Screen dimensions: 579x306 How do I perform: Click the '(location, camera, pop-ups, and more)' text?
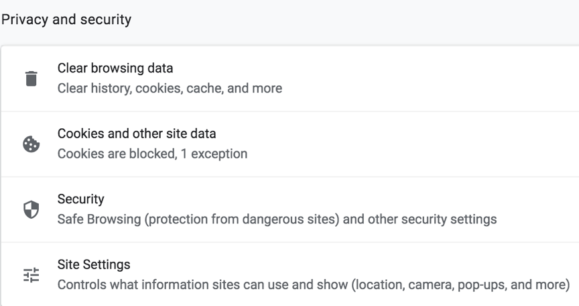click(460, 285)
